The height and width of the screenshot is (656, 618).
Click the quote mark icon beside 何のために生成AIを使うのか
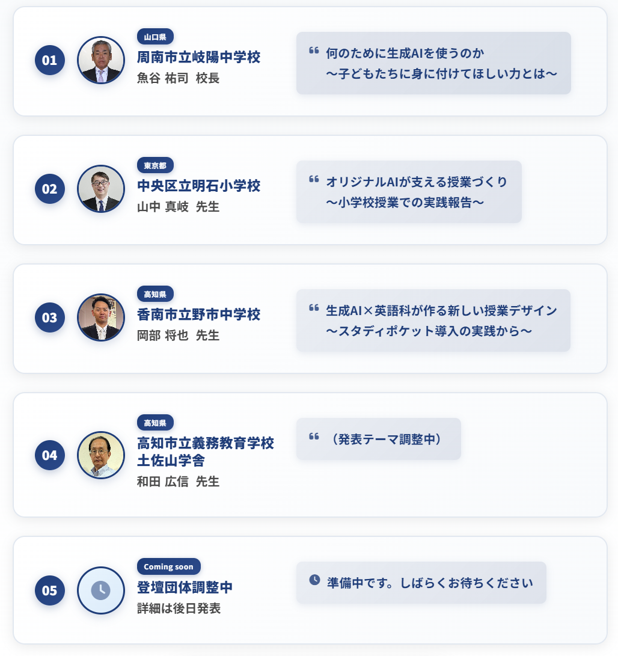[x=313, y=51]
